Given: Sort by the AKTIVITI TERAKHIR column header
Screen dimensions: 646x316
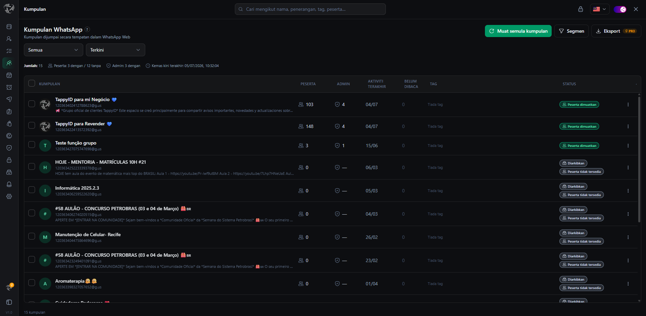Looking at the screenshot, I should coord(377,84).
